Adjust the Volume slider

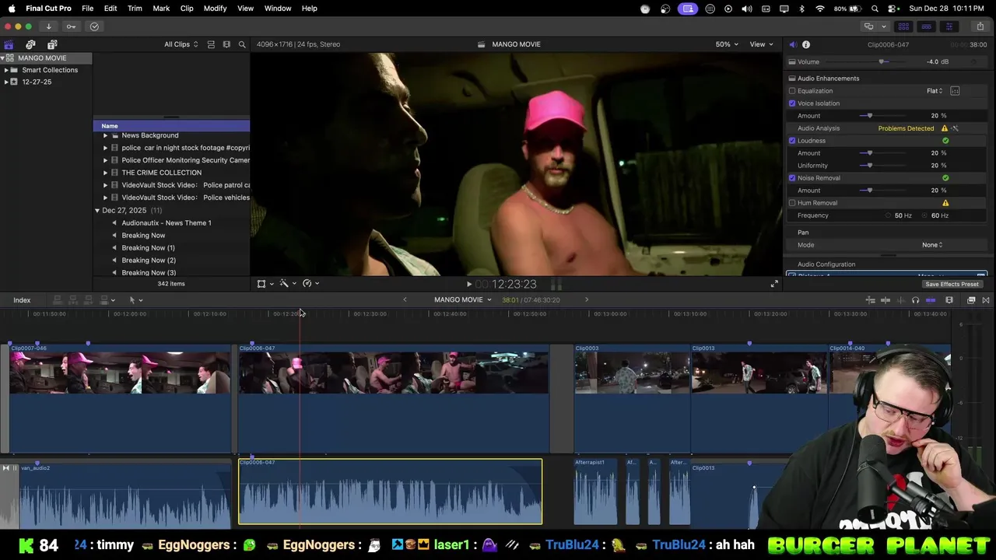click(882, 61)
